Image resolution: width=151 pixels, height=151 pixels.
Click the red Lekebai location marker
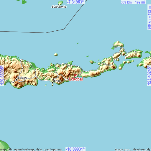(x=75, y=76)
